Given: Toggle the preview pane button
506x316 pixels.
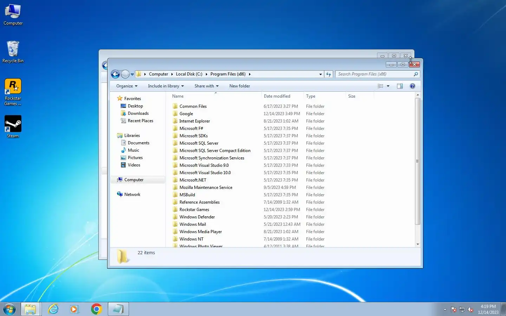Looking at the screenshot, I should click(400, 86).
